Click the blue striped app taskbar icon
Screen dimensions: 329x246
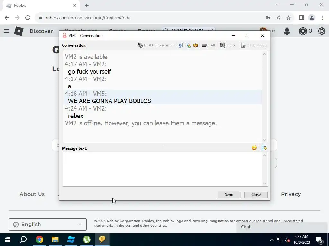tap(71, 240)
